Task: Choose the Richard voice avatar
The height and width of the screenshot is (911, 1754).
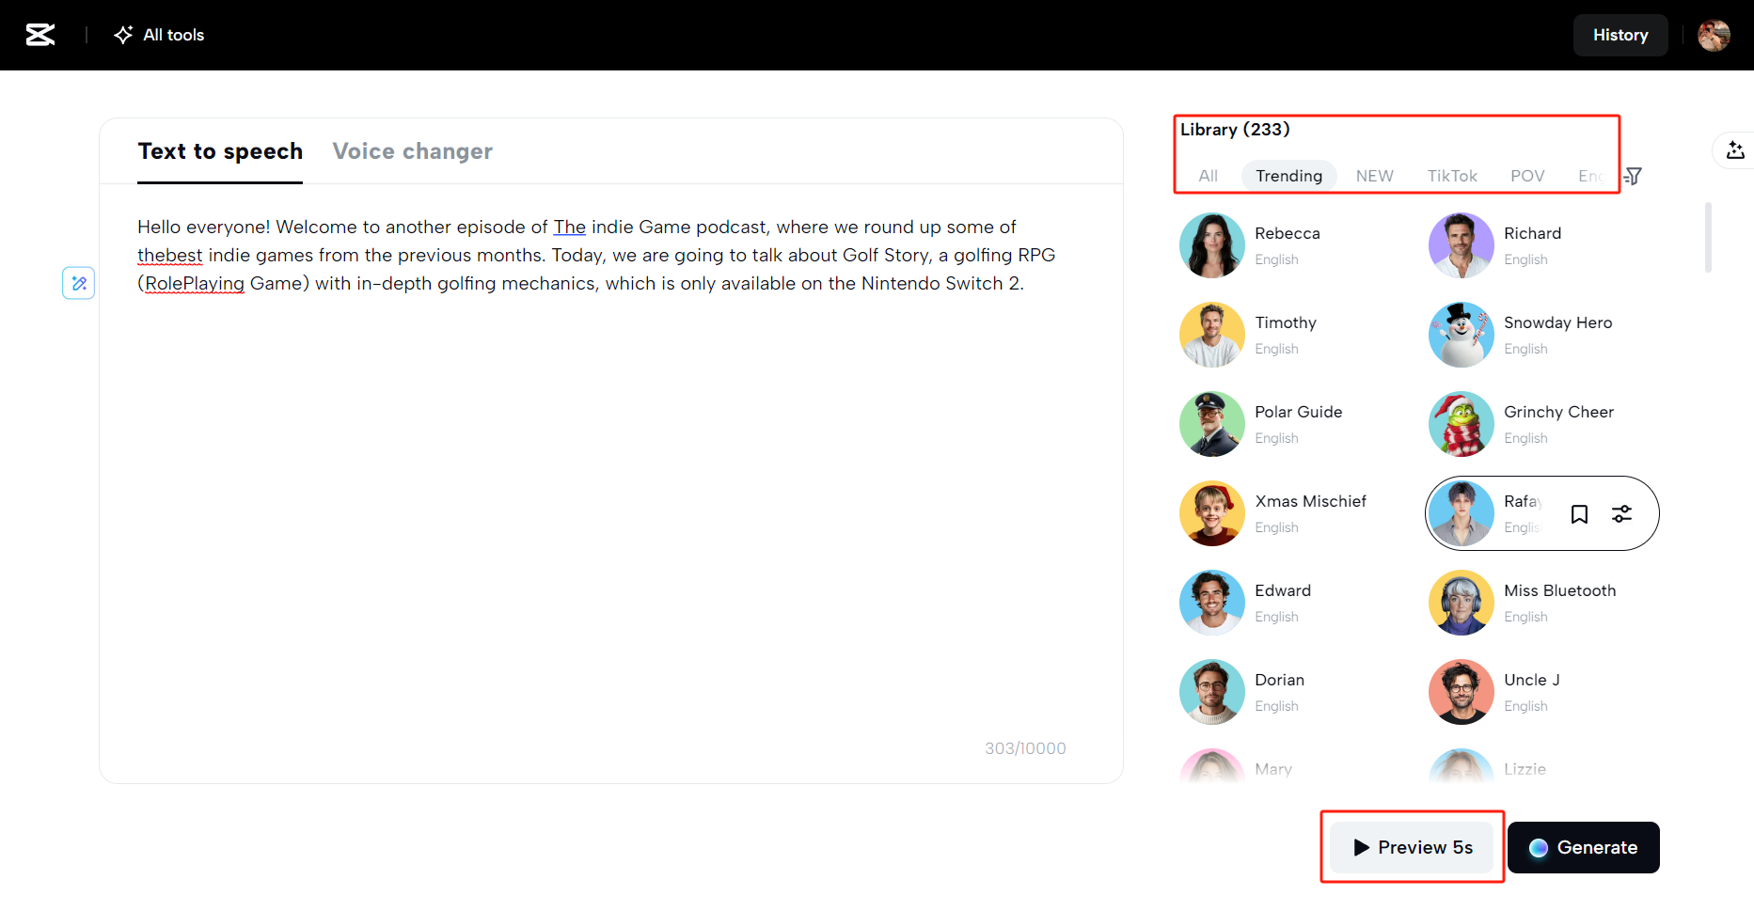Action: click(x=1462, y=245)
